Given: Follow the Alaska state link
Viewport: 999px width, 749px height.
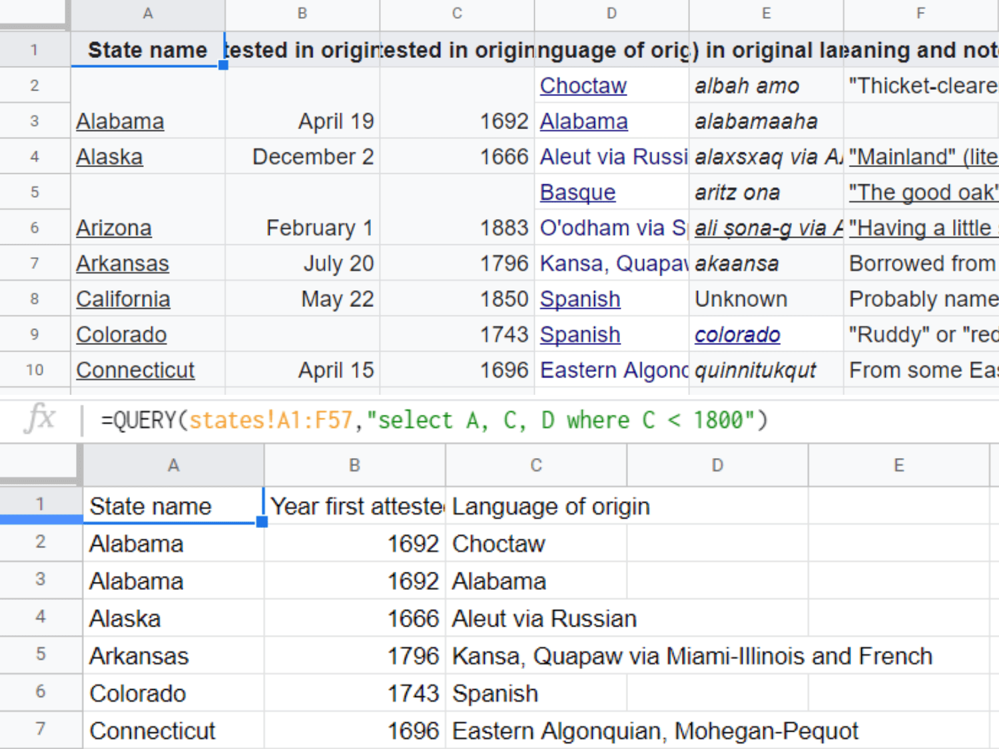Looking at the screenshot, I should click(x=109, y=157).
